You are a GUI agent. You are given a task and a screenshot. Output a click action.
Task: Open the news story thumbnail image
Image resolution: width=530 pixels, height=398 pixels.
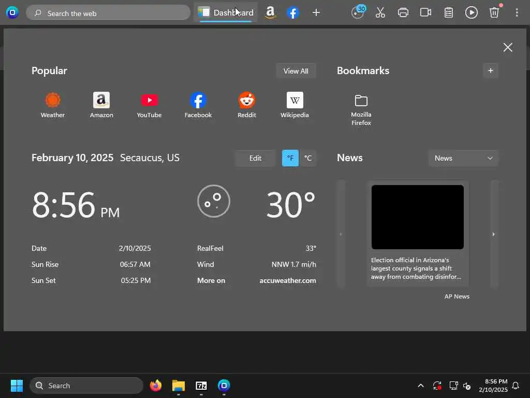[418, 217]
